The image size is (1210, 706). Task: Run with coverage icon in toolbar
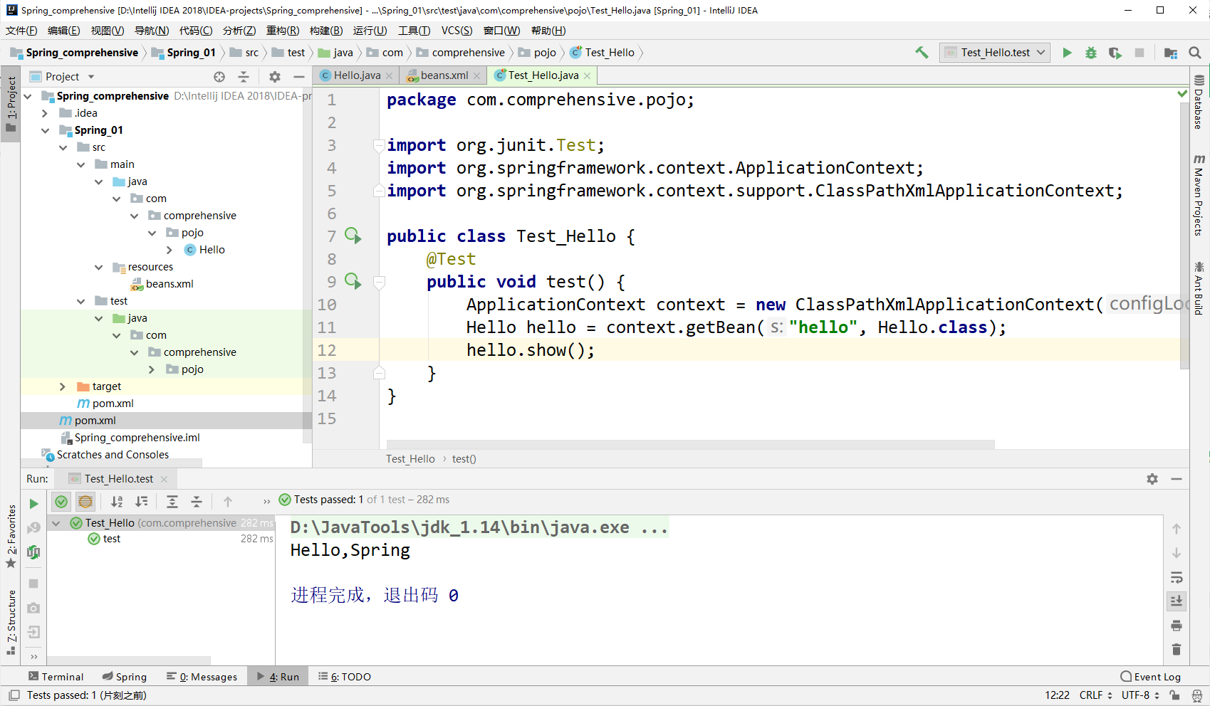coord(1115,53)
